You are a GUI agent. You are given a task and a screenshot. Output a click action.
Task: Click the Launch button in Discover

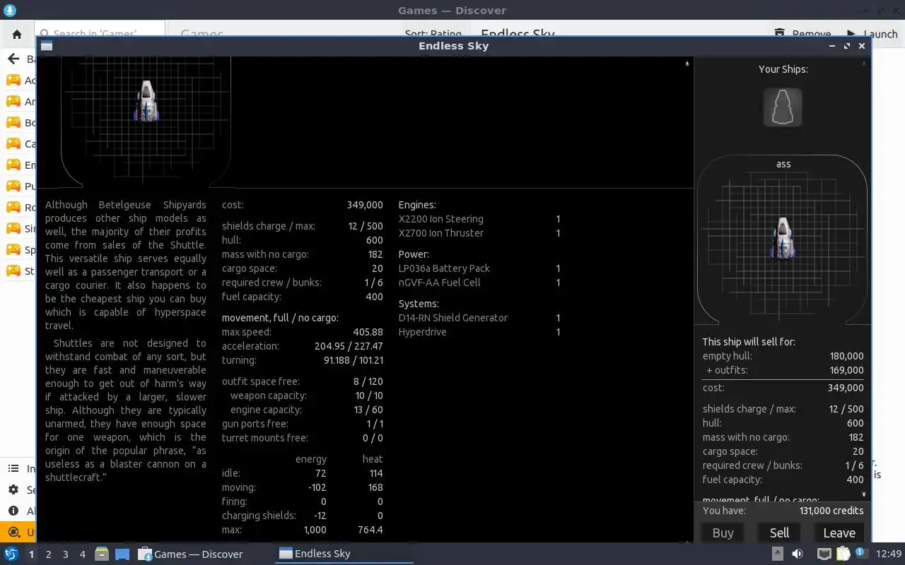point(872,34)
